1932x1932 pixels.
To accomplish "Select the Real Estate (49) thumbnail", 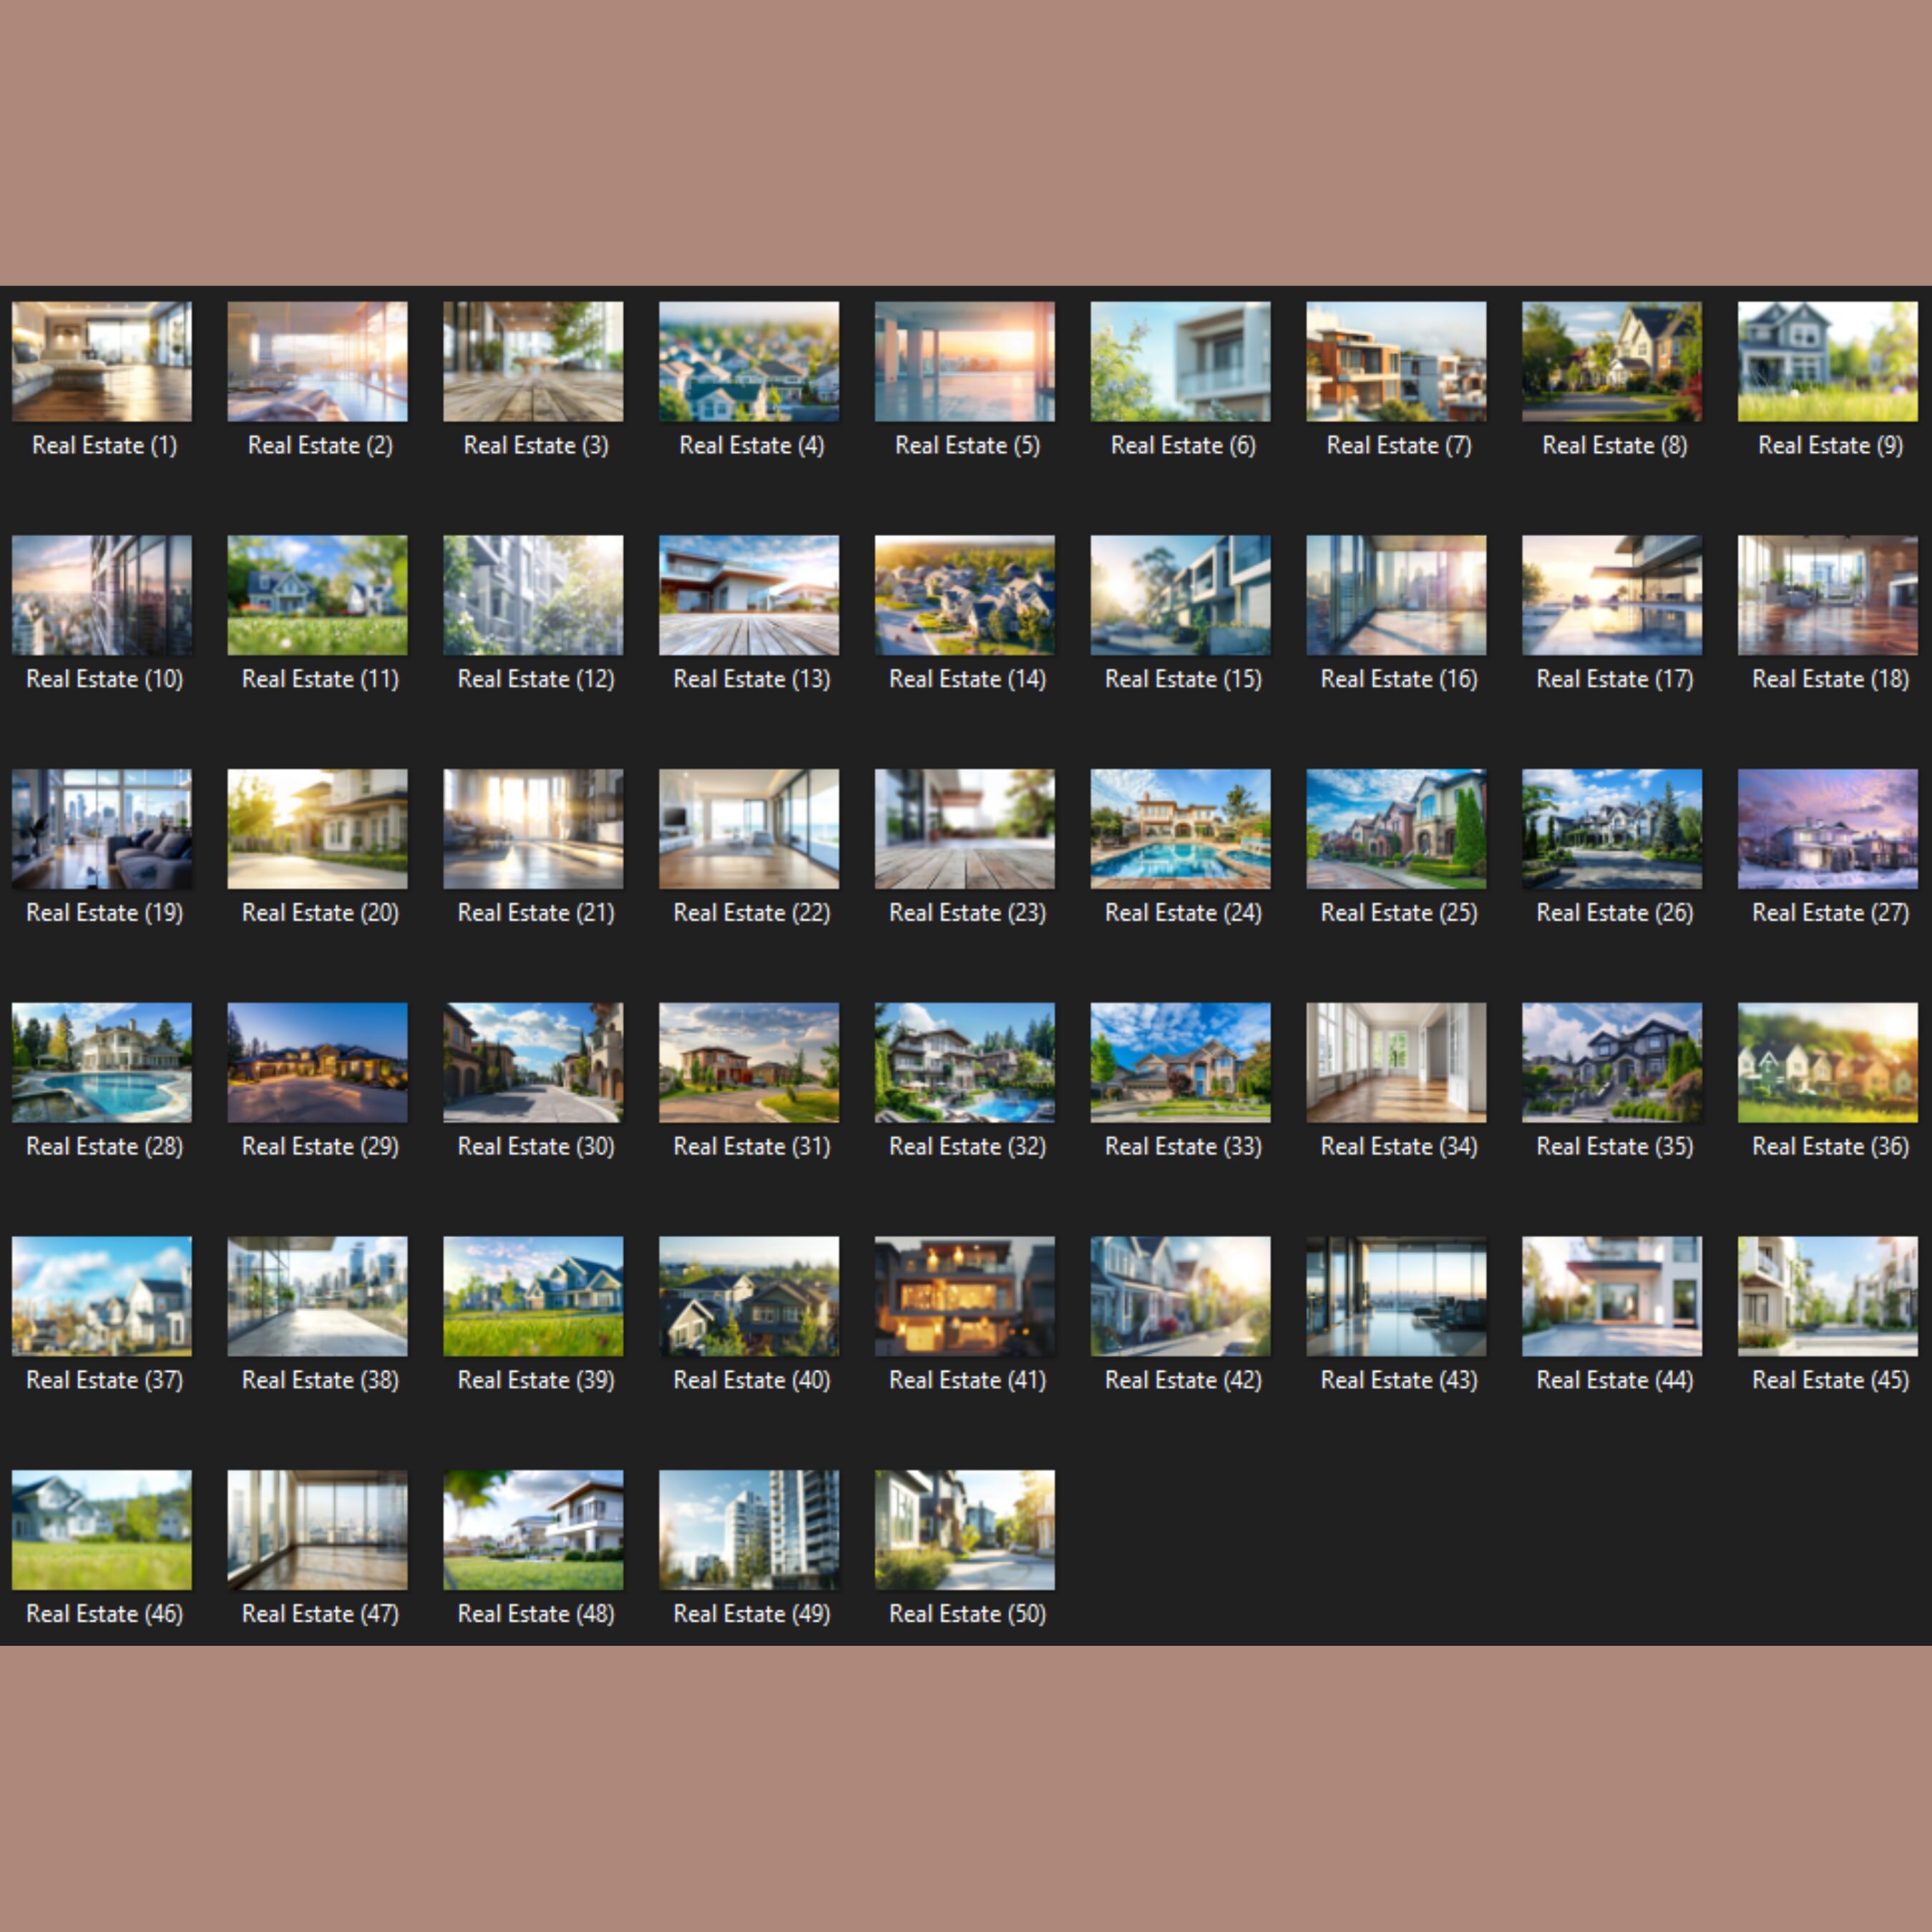I will 749,1530.
